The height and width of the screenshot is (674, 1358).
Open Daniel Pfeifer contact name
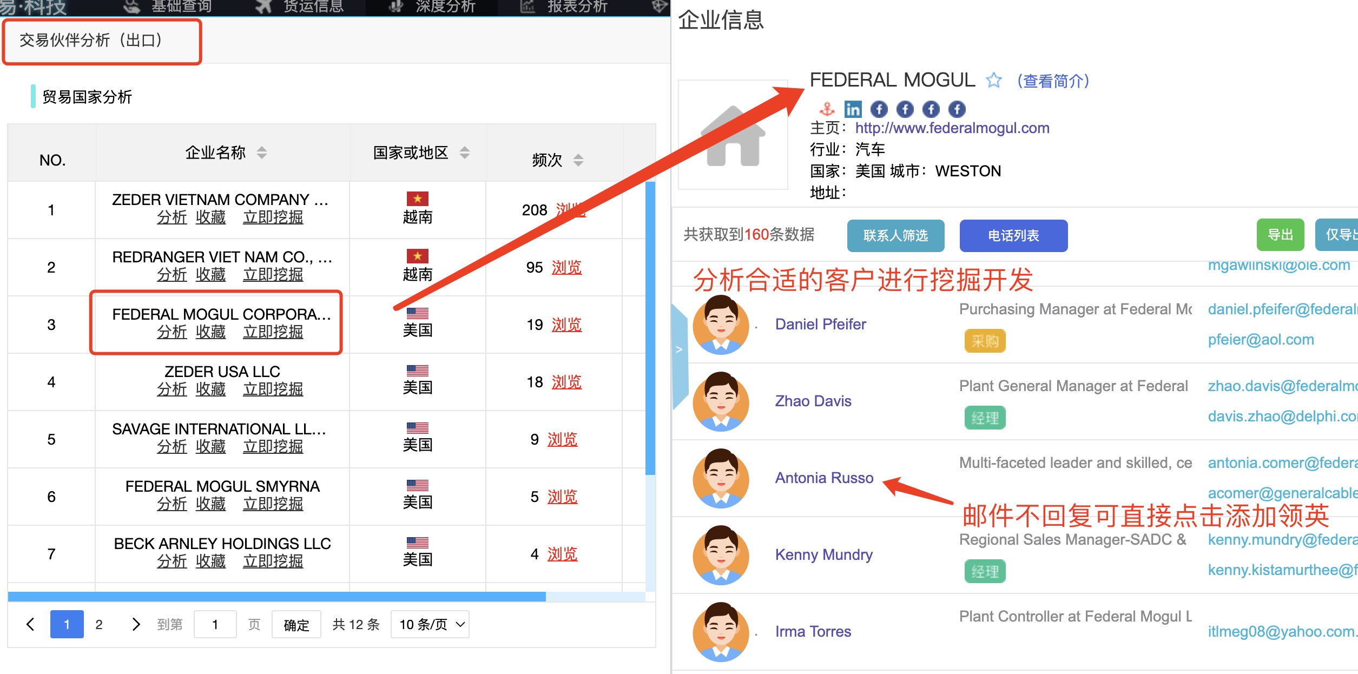(820, 324)
